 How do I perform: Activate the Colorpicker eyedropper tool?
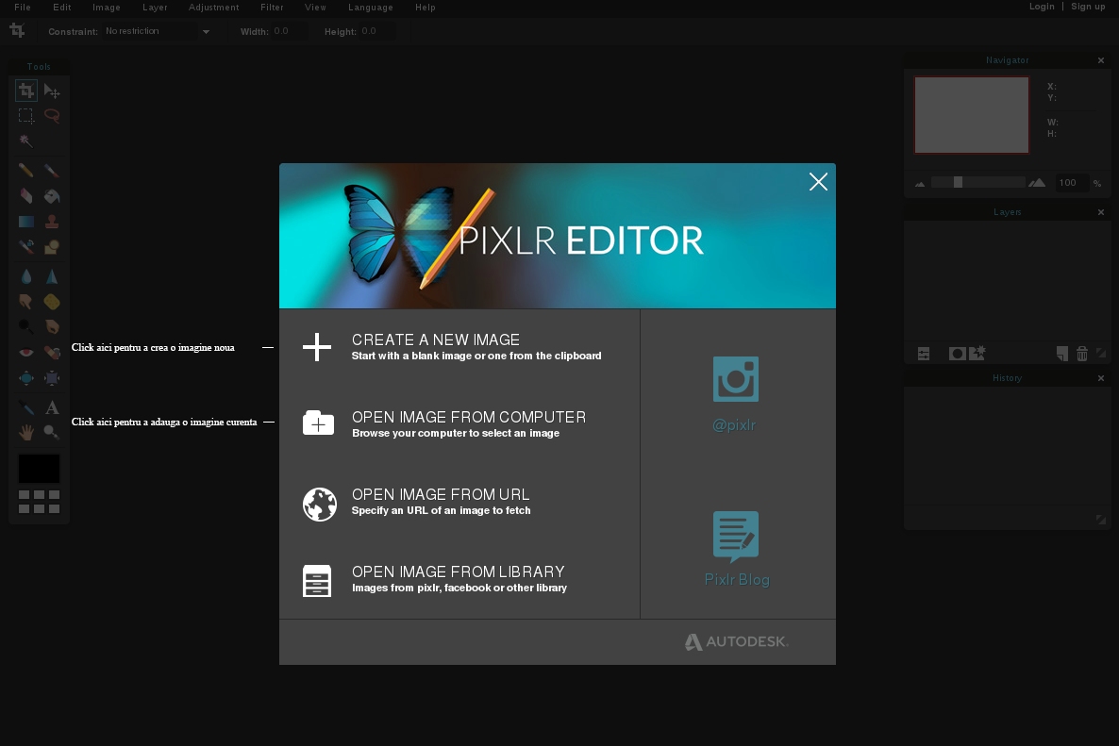pyautogui.click(x=26, y=408)
